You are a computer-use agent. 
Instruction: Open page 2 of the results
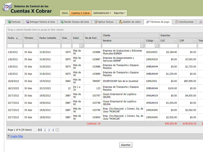point(45,130)
